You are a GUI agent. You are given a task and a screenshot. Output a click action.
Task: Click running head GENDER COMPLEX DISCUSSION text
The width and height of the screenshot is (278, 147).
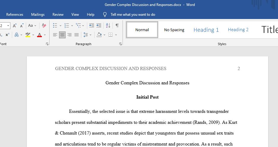point(111,69)
